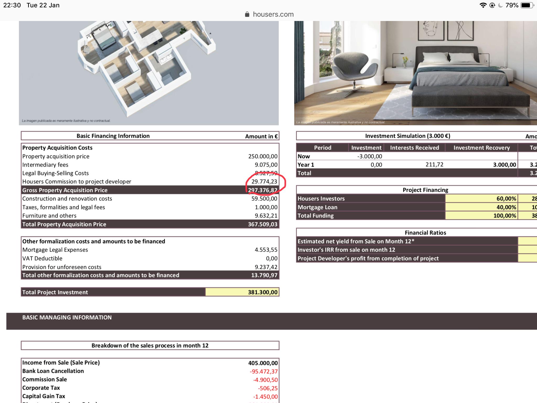Screen dimensions: 537x403
Task: Tap the padlock icon in address bar
Action: coord(247,14)
